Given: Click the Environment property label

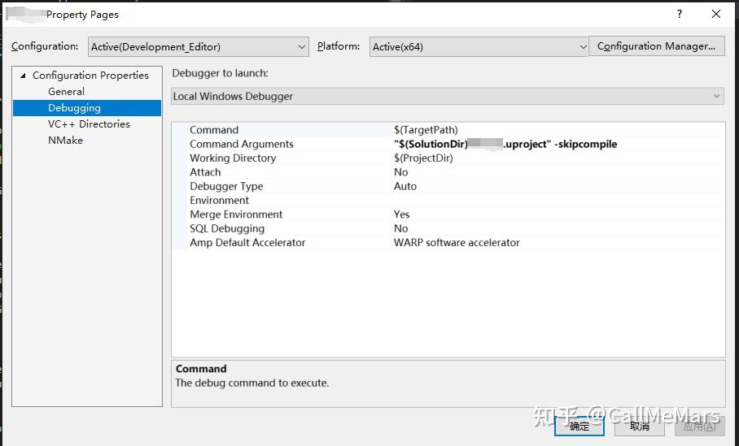Looking at the screenshot, I should pyautogui.click(x=219, y=201).
